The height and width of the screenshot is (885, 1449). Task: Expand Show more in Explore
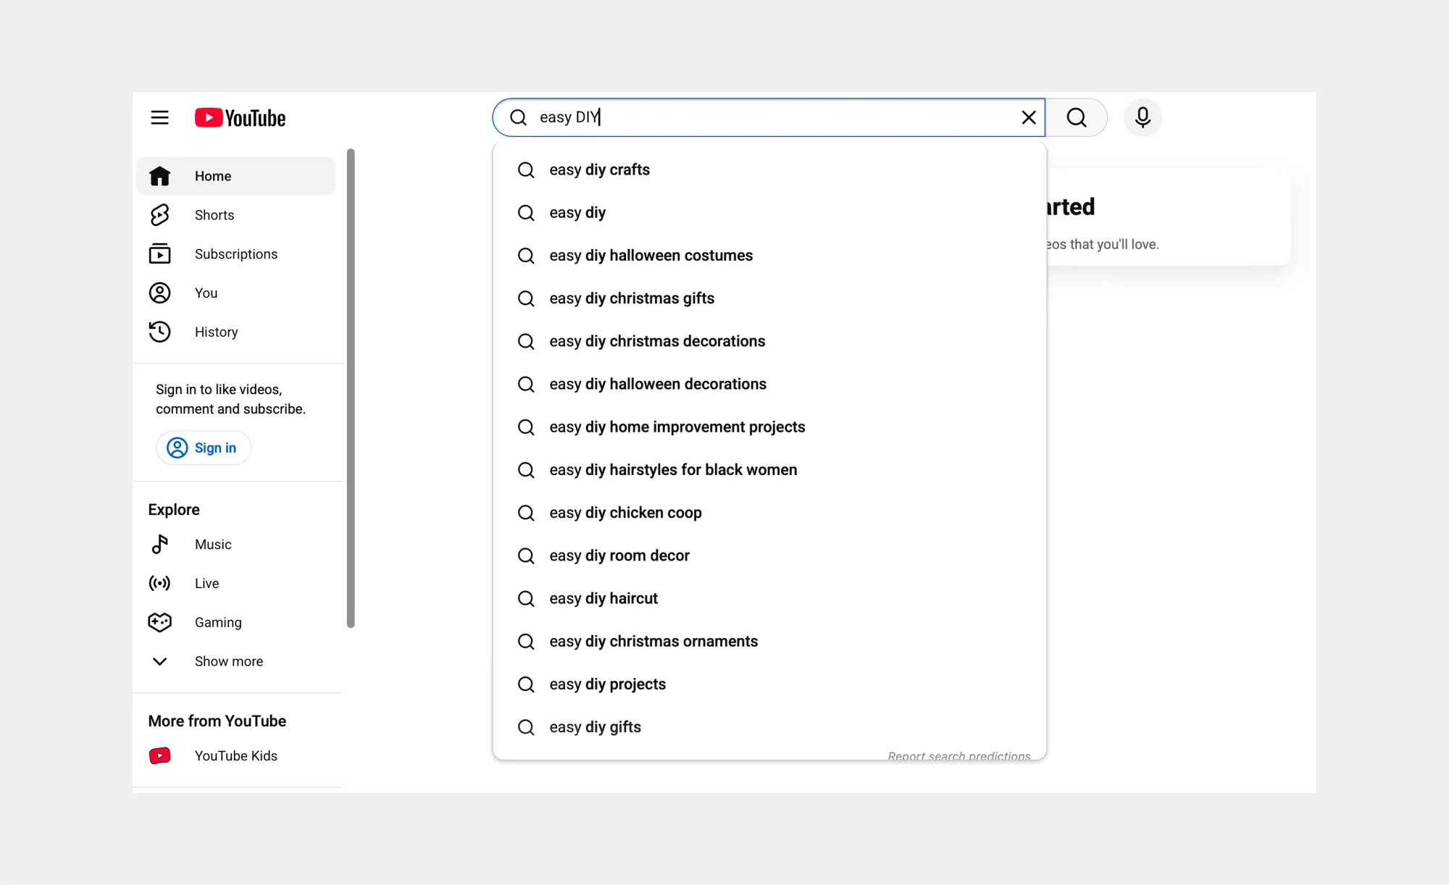point(228,661)
